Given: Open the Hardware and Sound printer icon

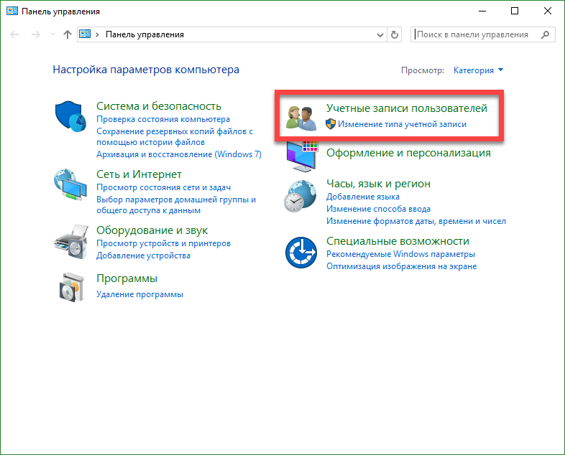Looking at the screenshot, I should (x=71, y=242).
